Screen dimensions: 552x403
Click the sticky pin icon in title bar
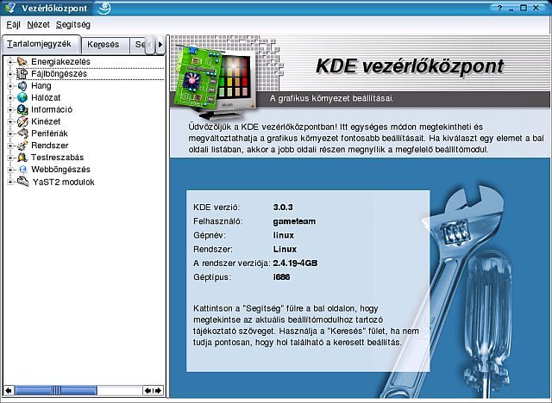point(104,8)
